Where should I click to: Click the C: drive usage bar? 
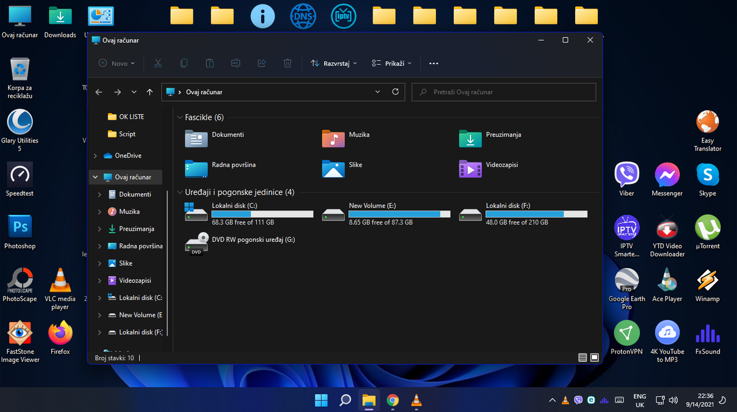coord(263,214)
